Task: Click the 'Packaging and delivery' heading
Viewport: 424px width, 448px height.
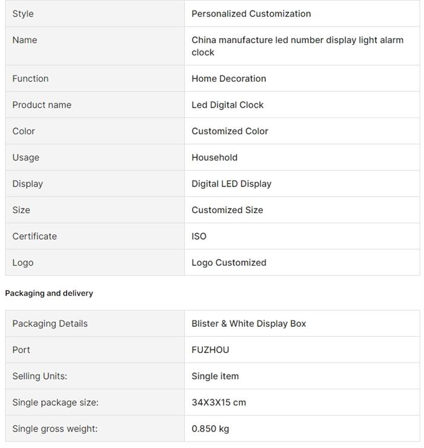Action: (x=49, y=294)
